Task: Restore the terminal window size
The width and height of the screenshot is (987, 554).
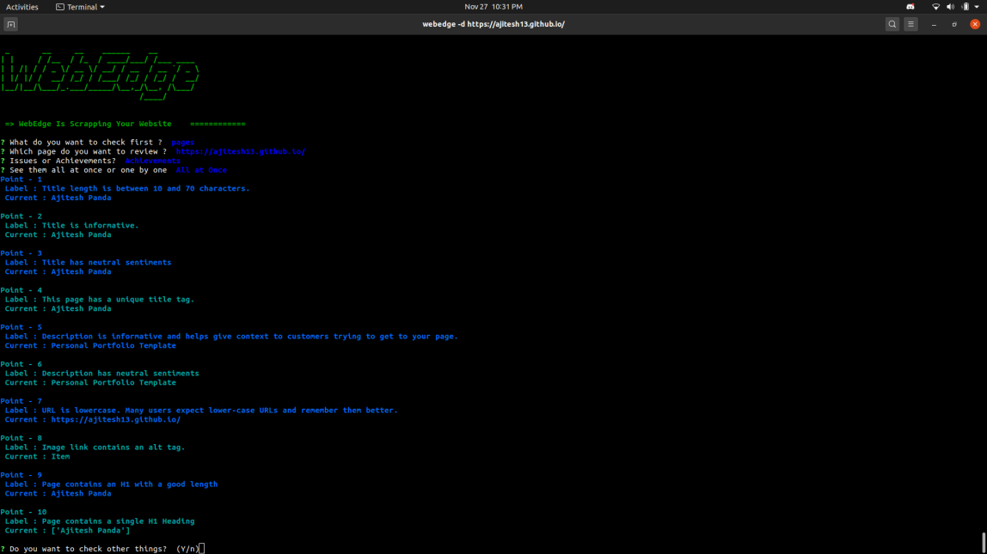Action: coord(954,25)
